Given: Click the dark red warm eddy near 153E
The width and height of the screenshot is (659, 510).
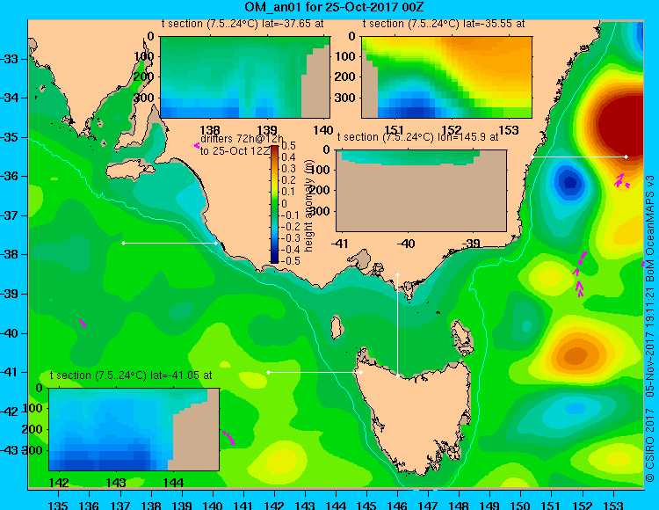Looking at the screenshot, I should tap(619, 124).
